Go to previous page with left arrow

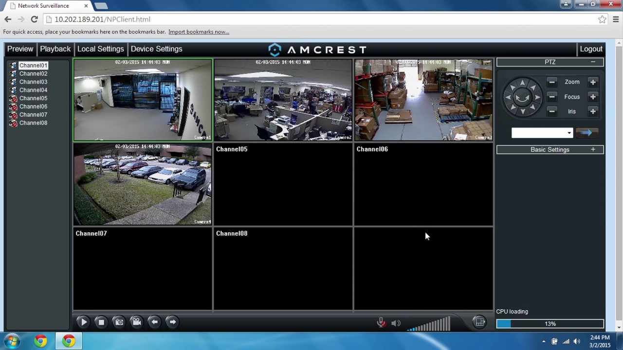(x=155, y=322)
